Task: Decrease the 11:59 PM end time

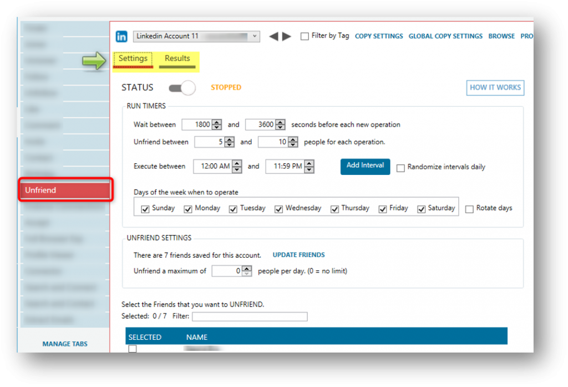Action: 309,170
